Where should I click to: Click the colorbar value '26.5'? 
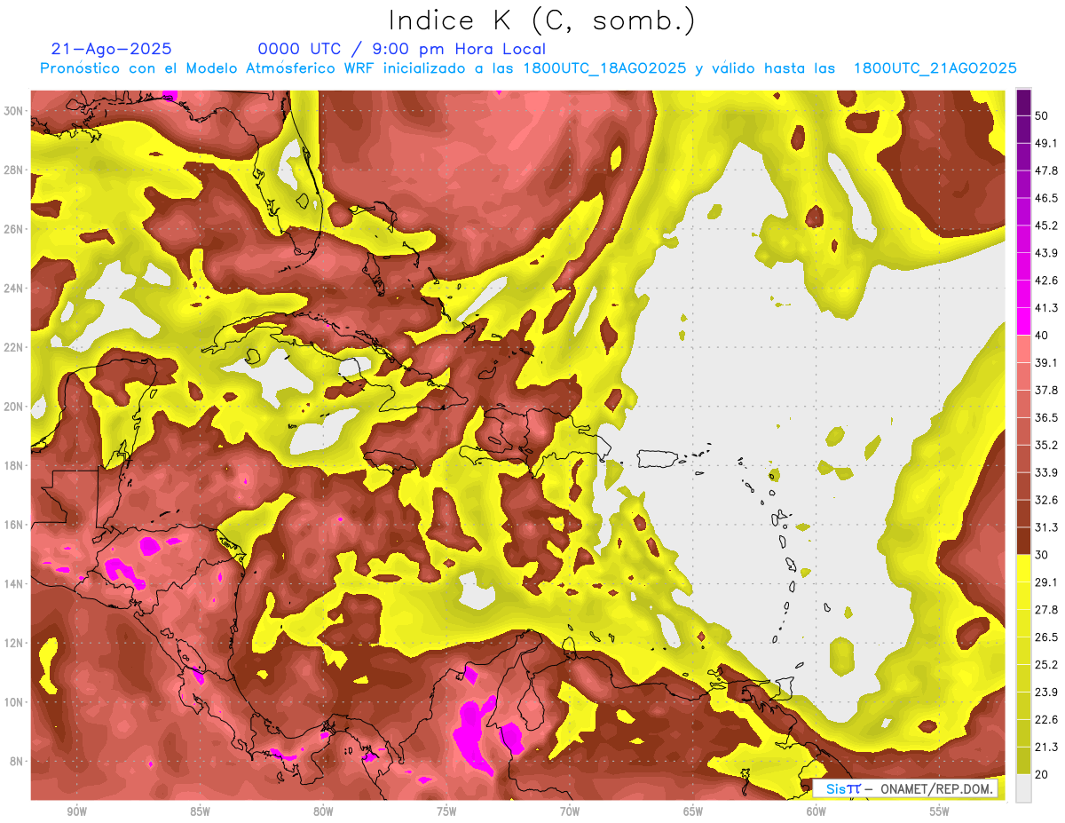(1046, 637)
